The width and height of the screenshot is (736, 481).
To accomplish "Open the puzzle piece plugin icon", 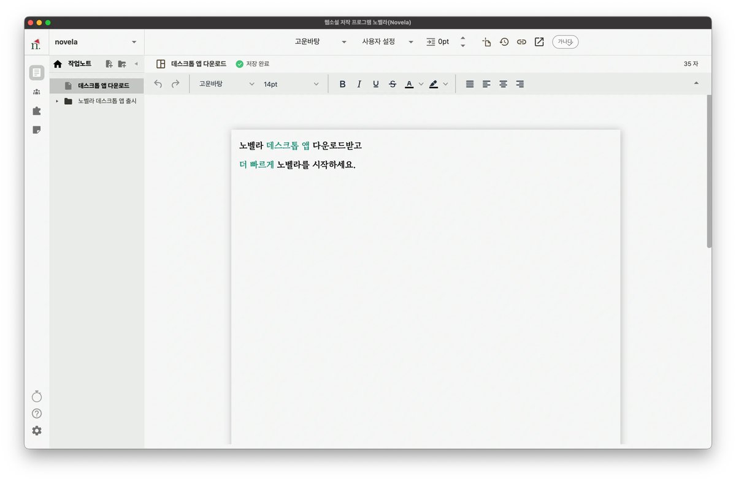I will [37, 111].
